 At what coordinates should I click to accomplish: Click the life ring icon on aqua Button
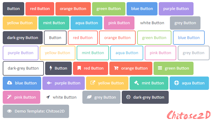(x=177, y=83)
